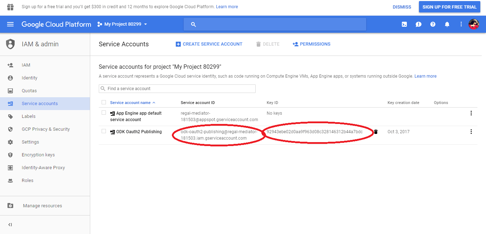Viewport: 486px width, 234px height.
Task: Open options for ODK Oauth2 Publishing row
Action: [x=471, y=132]
